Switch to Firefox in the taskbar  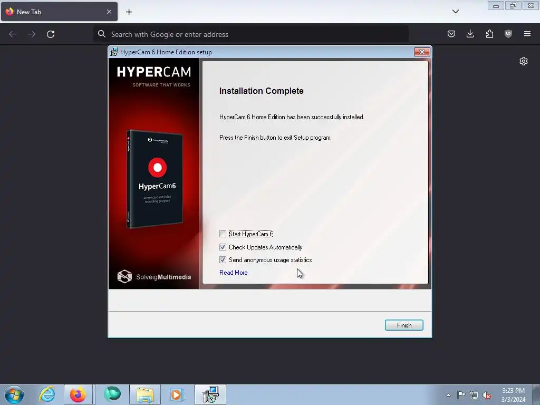click(78, 394)
